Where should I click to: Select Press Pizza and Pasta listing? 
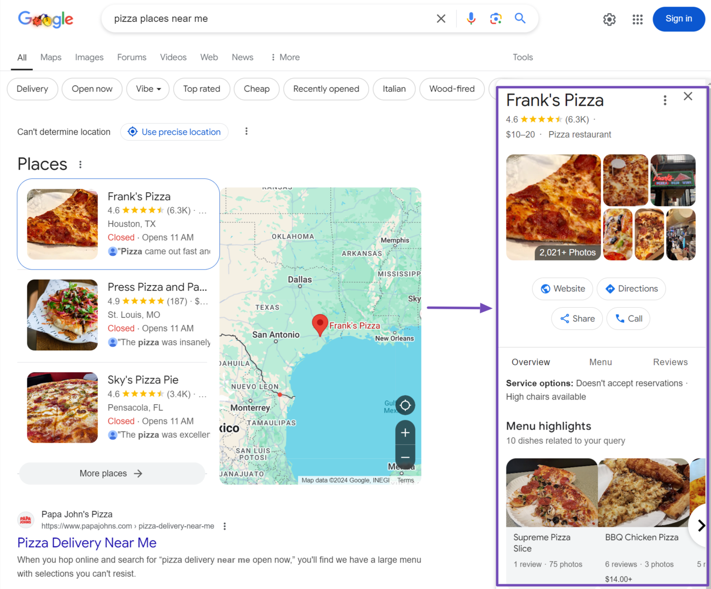click(x=118, y=315)
